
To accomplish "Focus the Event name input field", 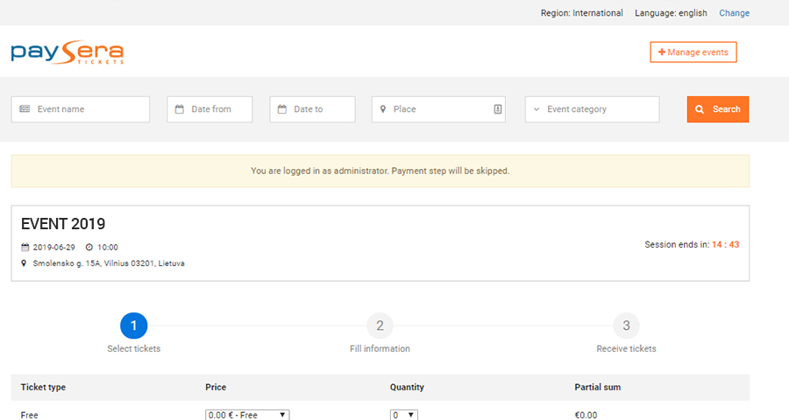I will point(88,109).
